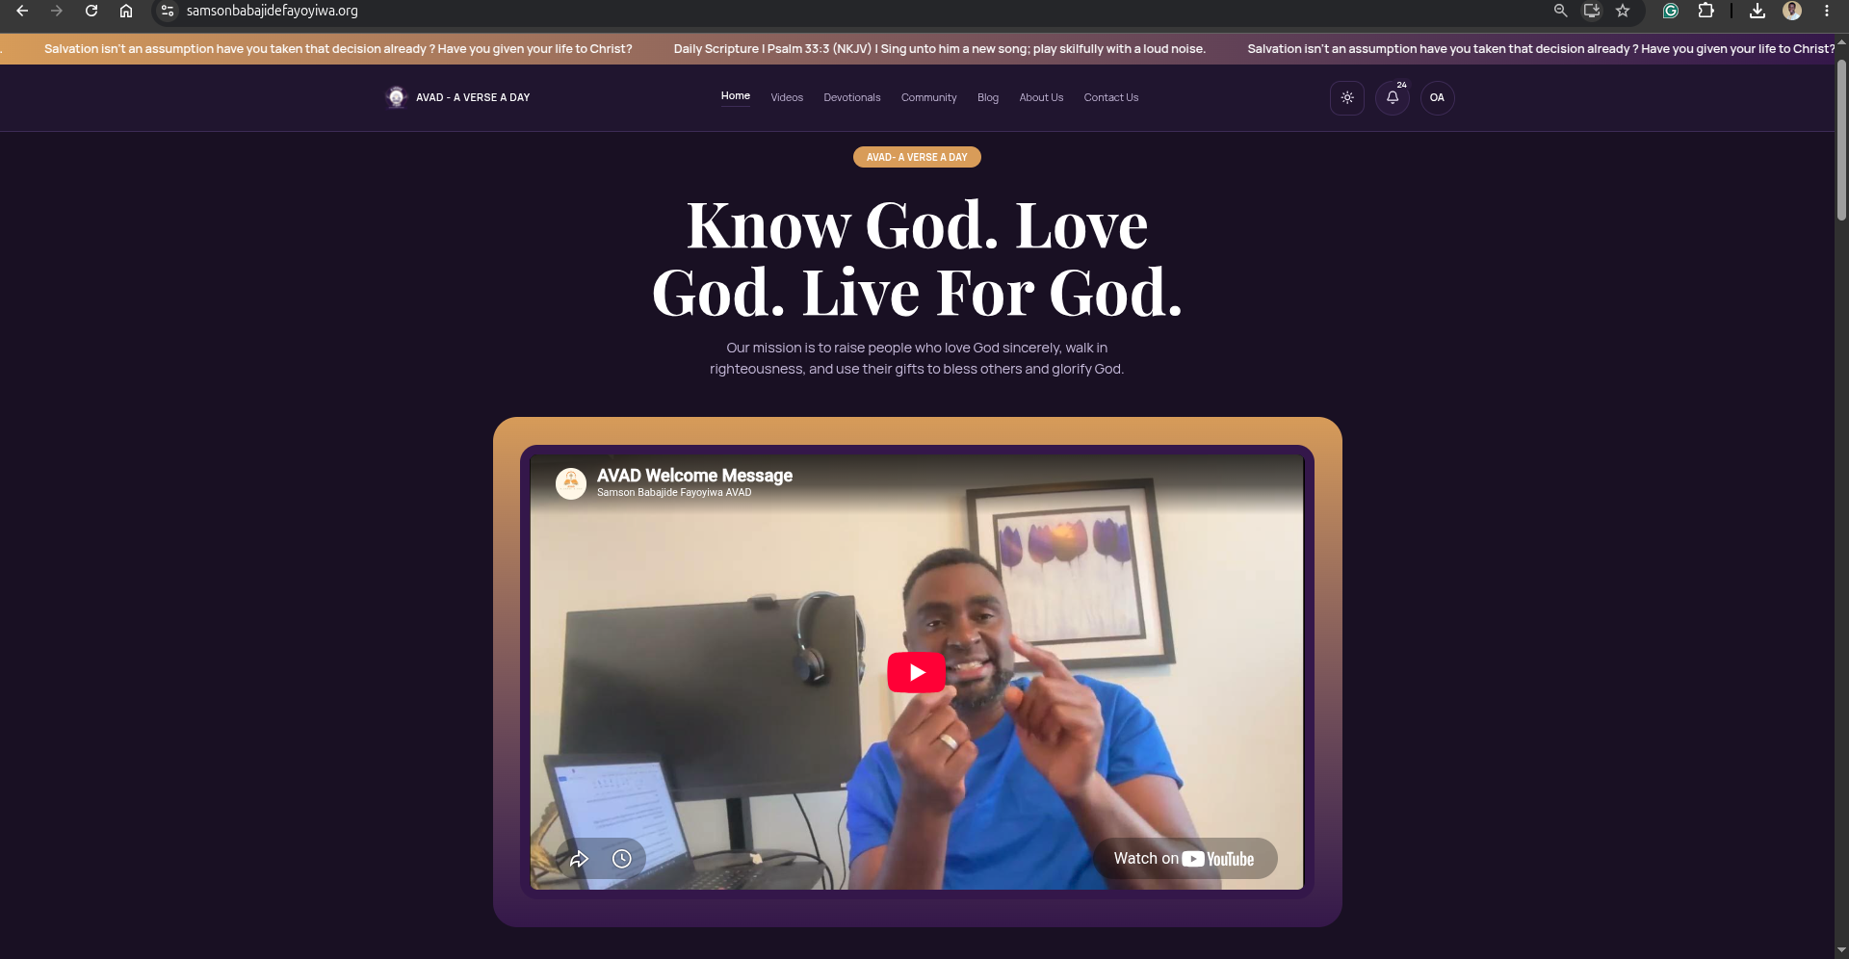
Task: Open the Blog page
Action: pos(988,97)
